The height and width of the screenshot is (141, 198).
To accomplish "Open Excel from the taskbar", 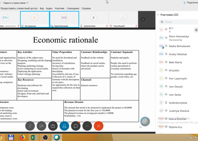I will pos(33,137).
